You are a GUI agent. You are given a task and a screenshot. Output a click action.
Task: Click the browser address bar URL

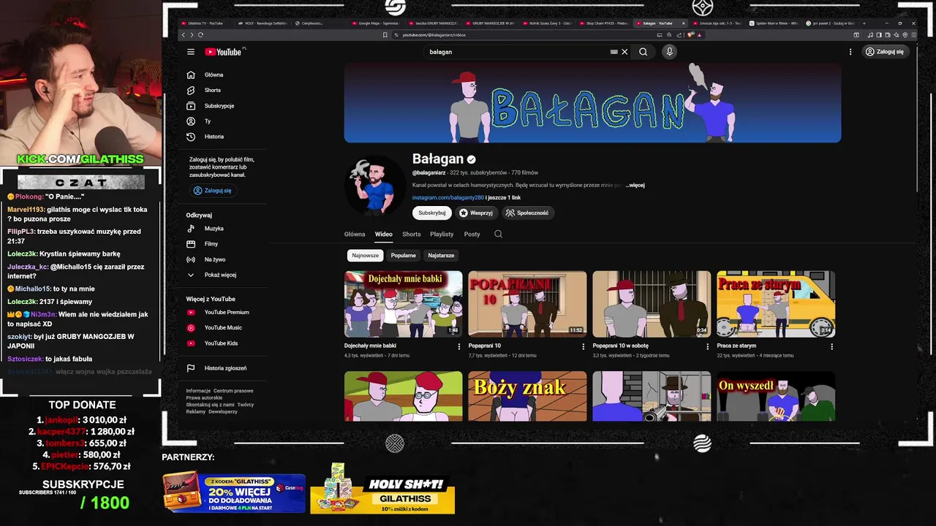tap(434, 34)
